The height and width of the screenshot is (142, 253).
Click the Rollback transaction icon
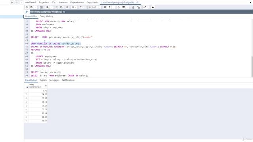(x=139, y=7)
